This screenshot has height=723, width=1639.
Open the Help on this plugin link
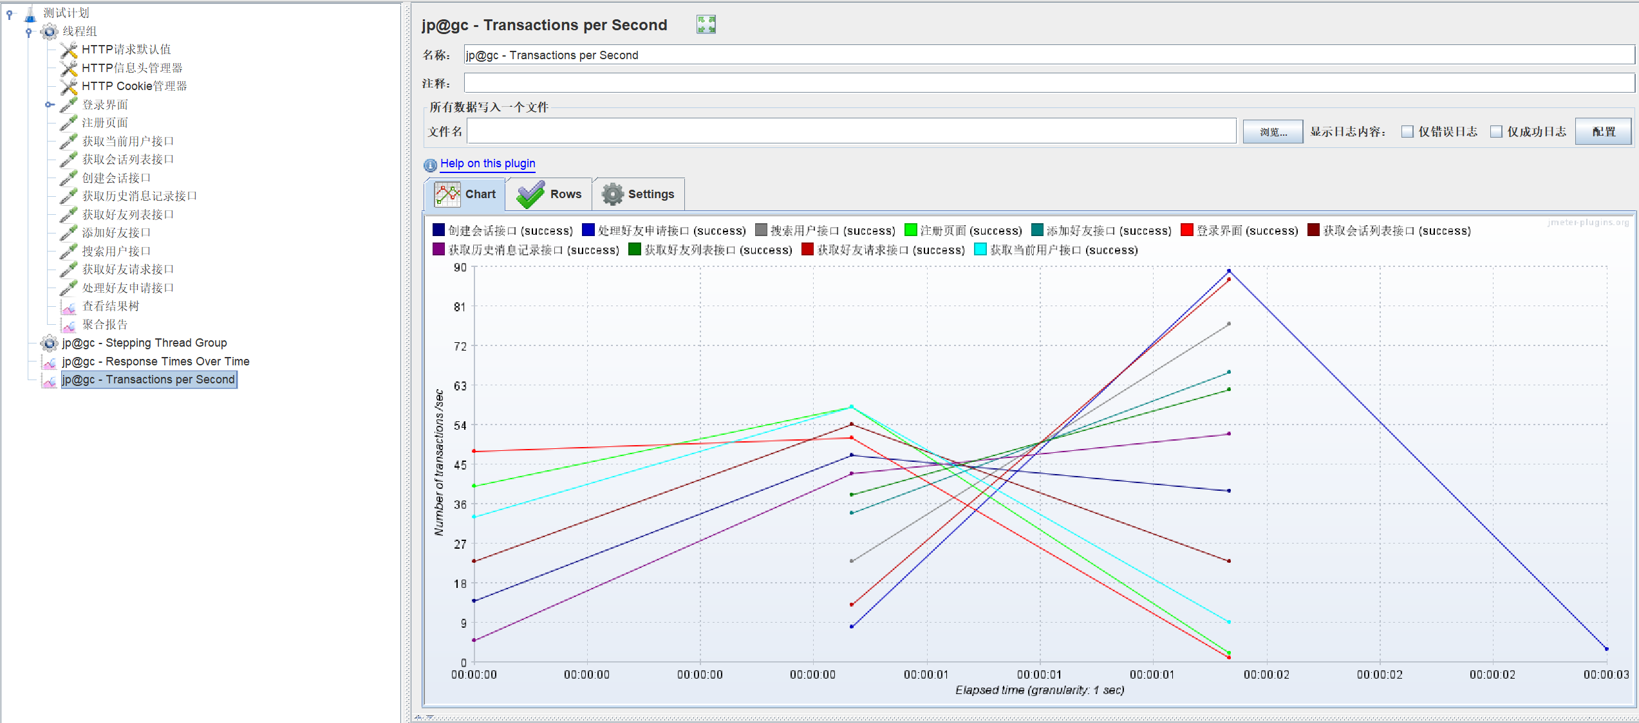(487, 163)
